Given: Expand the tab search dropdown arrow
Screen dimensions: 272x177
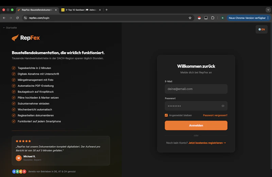Looking at the screenshot, I should tap(268, 10).
